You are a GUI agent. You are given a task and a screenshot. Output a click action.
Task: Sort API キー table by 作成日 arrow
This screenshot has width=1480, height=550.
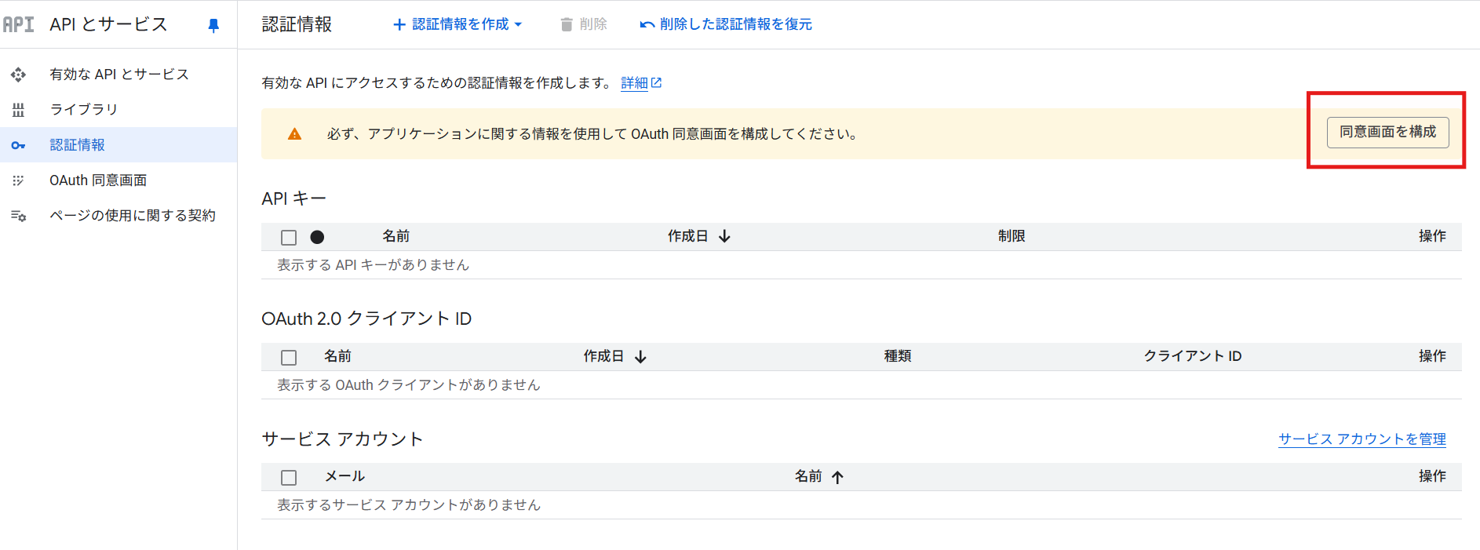click(x=724, y=236)
